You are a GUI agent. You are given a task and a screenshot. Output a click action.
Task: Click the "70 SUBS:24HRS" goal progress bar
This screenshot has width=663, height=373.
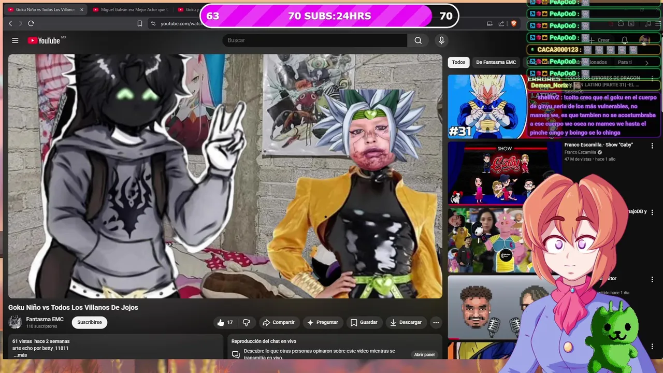pyautogui.click(x=329, y=16)
